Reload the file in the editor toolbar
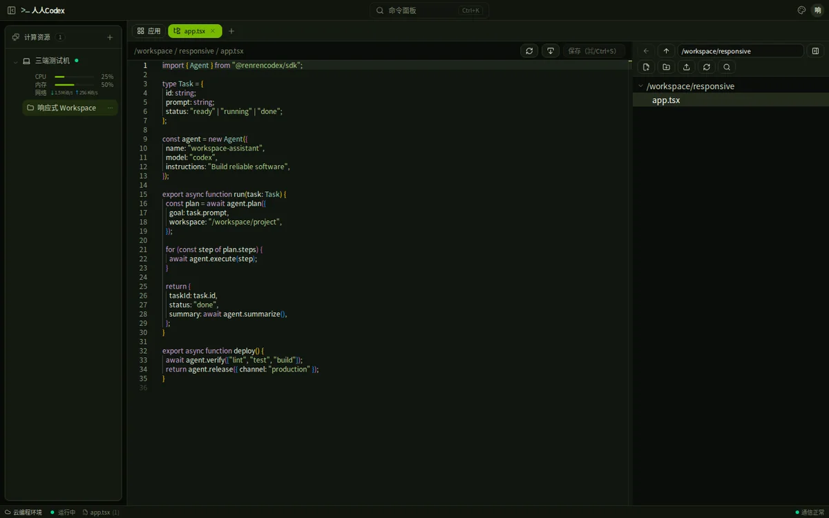829x518 pixels. pos(529,50)
